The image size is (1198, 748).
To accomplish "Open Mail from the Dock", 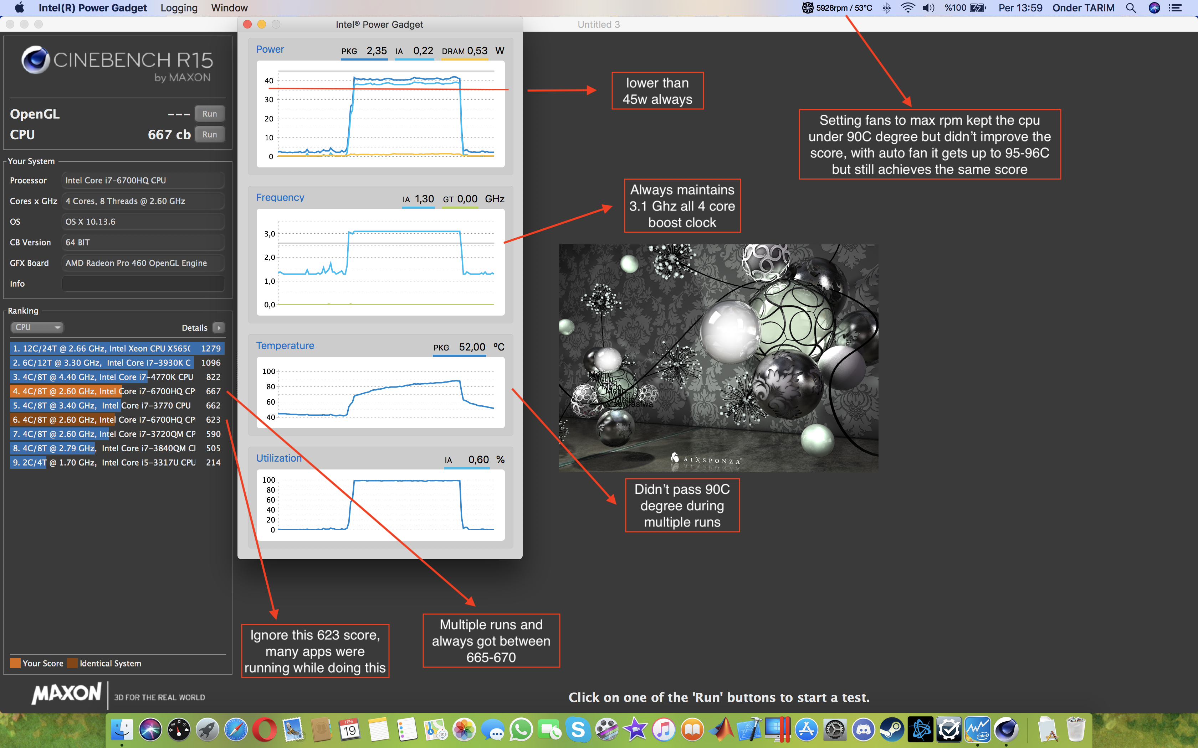I will click(293, 730).
